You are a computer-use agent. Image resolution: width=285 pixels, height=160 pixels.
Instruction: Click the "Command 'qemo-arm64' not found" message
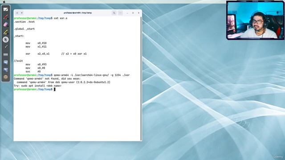(x=47, y=79)
